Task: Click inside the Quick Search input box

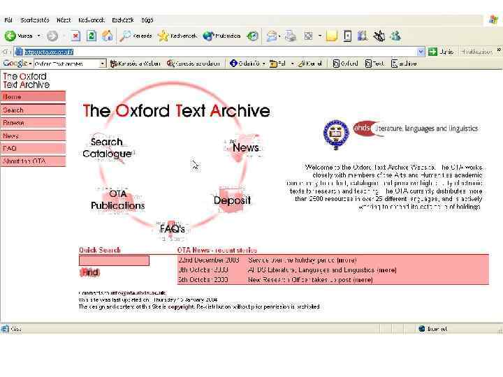Action: (x=114, y=260)
